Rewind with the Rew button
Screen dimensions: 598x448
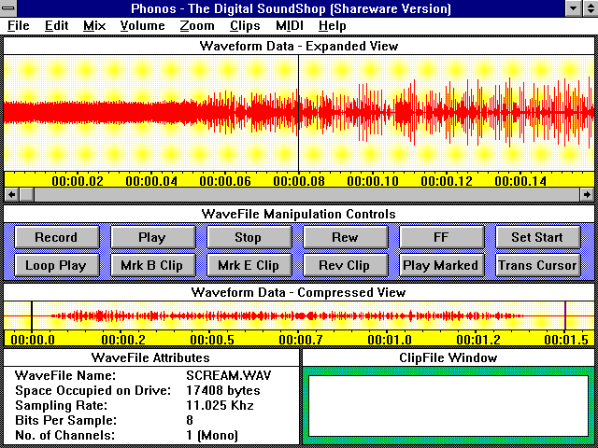(x=345, y=237)
